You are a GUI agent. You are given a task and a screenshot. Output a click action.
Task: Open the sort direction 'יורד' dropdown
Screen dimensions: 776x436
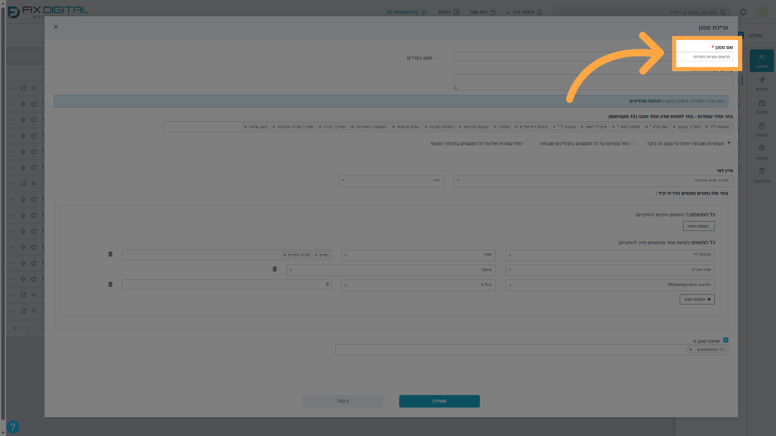click(391, 181)
